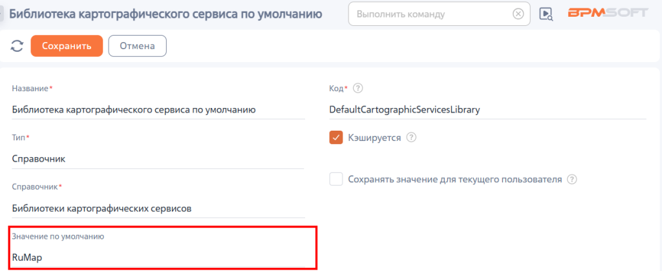662x271 pixels.
Task: Show help for Кэшируется option
Action: point(412,138)
